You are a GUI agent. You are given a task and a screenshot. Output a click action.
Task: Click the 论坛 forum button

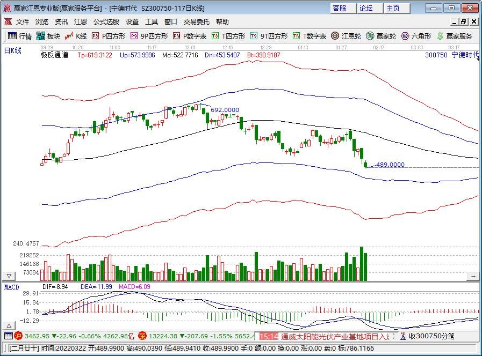(x=370, y=8)
